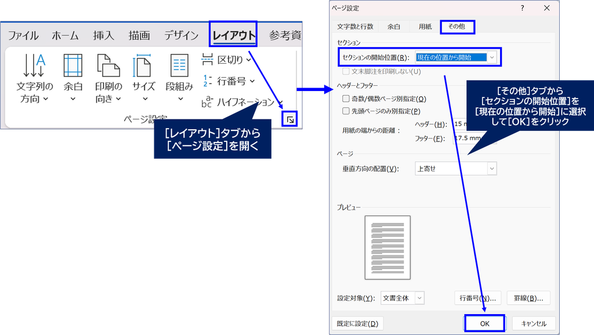Click the Columns (段組み) icon

click(x=179, y=65)
